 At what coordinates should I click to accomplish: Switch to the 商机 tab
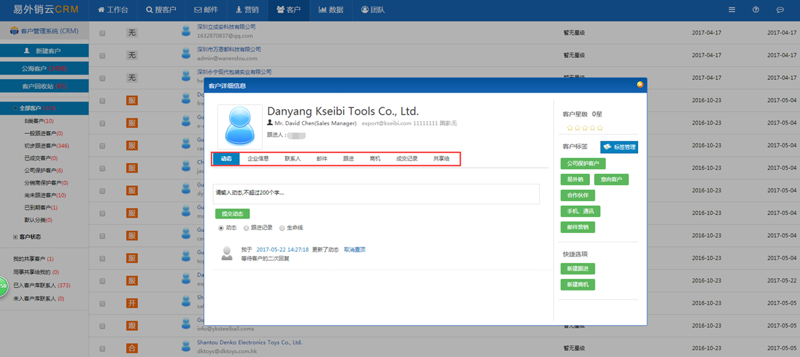[375, 159]
